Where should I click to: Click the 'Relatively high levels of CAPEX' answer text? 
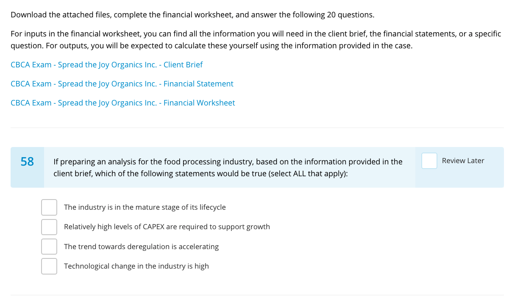[x=167, y=227]
